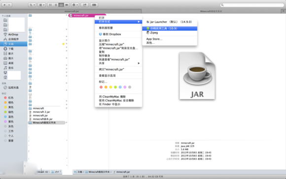Apply the red tag color dot
286x179 pixels.
(x=101, y=87)
